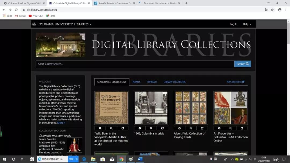Open info for Wild Boar in the Vineyard collection
This screenshot has height=163, width=290.
(x=100, y=128)
